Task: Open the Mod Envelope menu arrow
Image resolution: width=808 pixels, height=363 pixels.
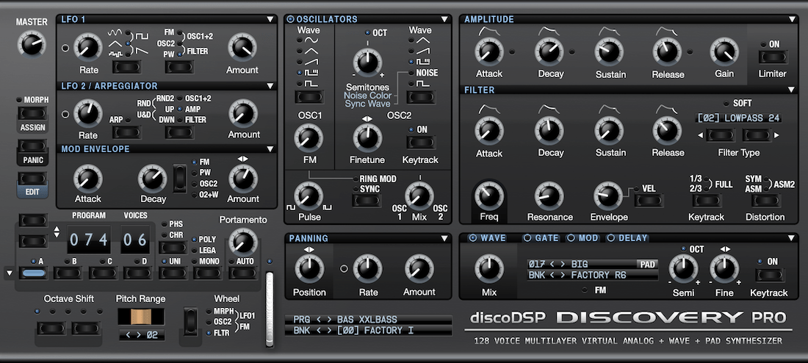Action: [270, 149]
